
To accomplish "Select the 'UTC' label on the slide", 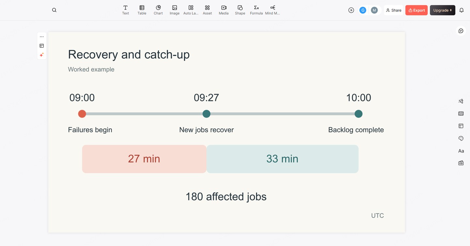I will pyautogui.click(x=377, y=216).
